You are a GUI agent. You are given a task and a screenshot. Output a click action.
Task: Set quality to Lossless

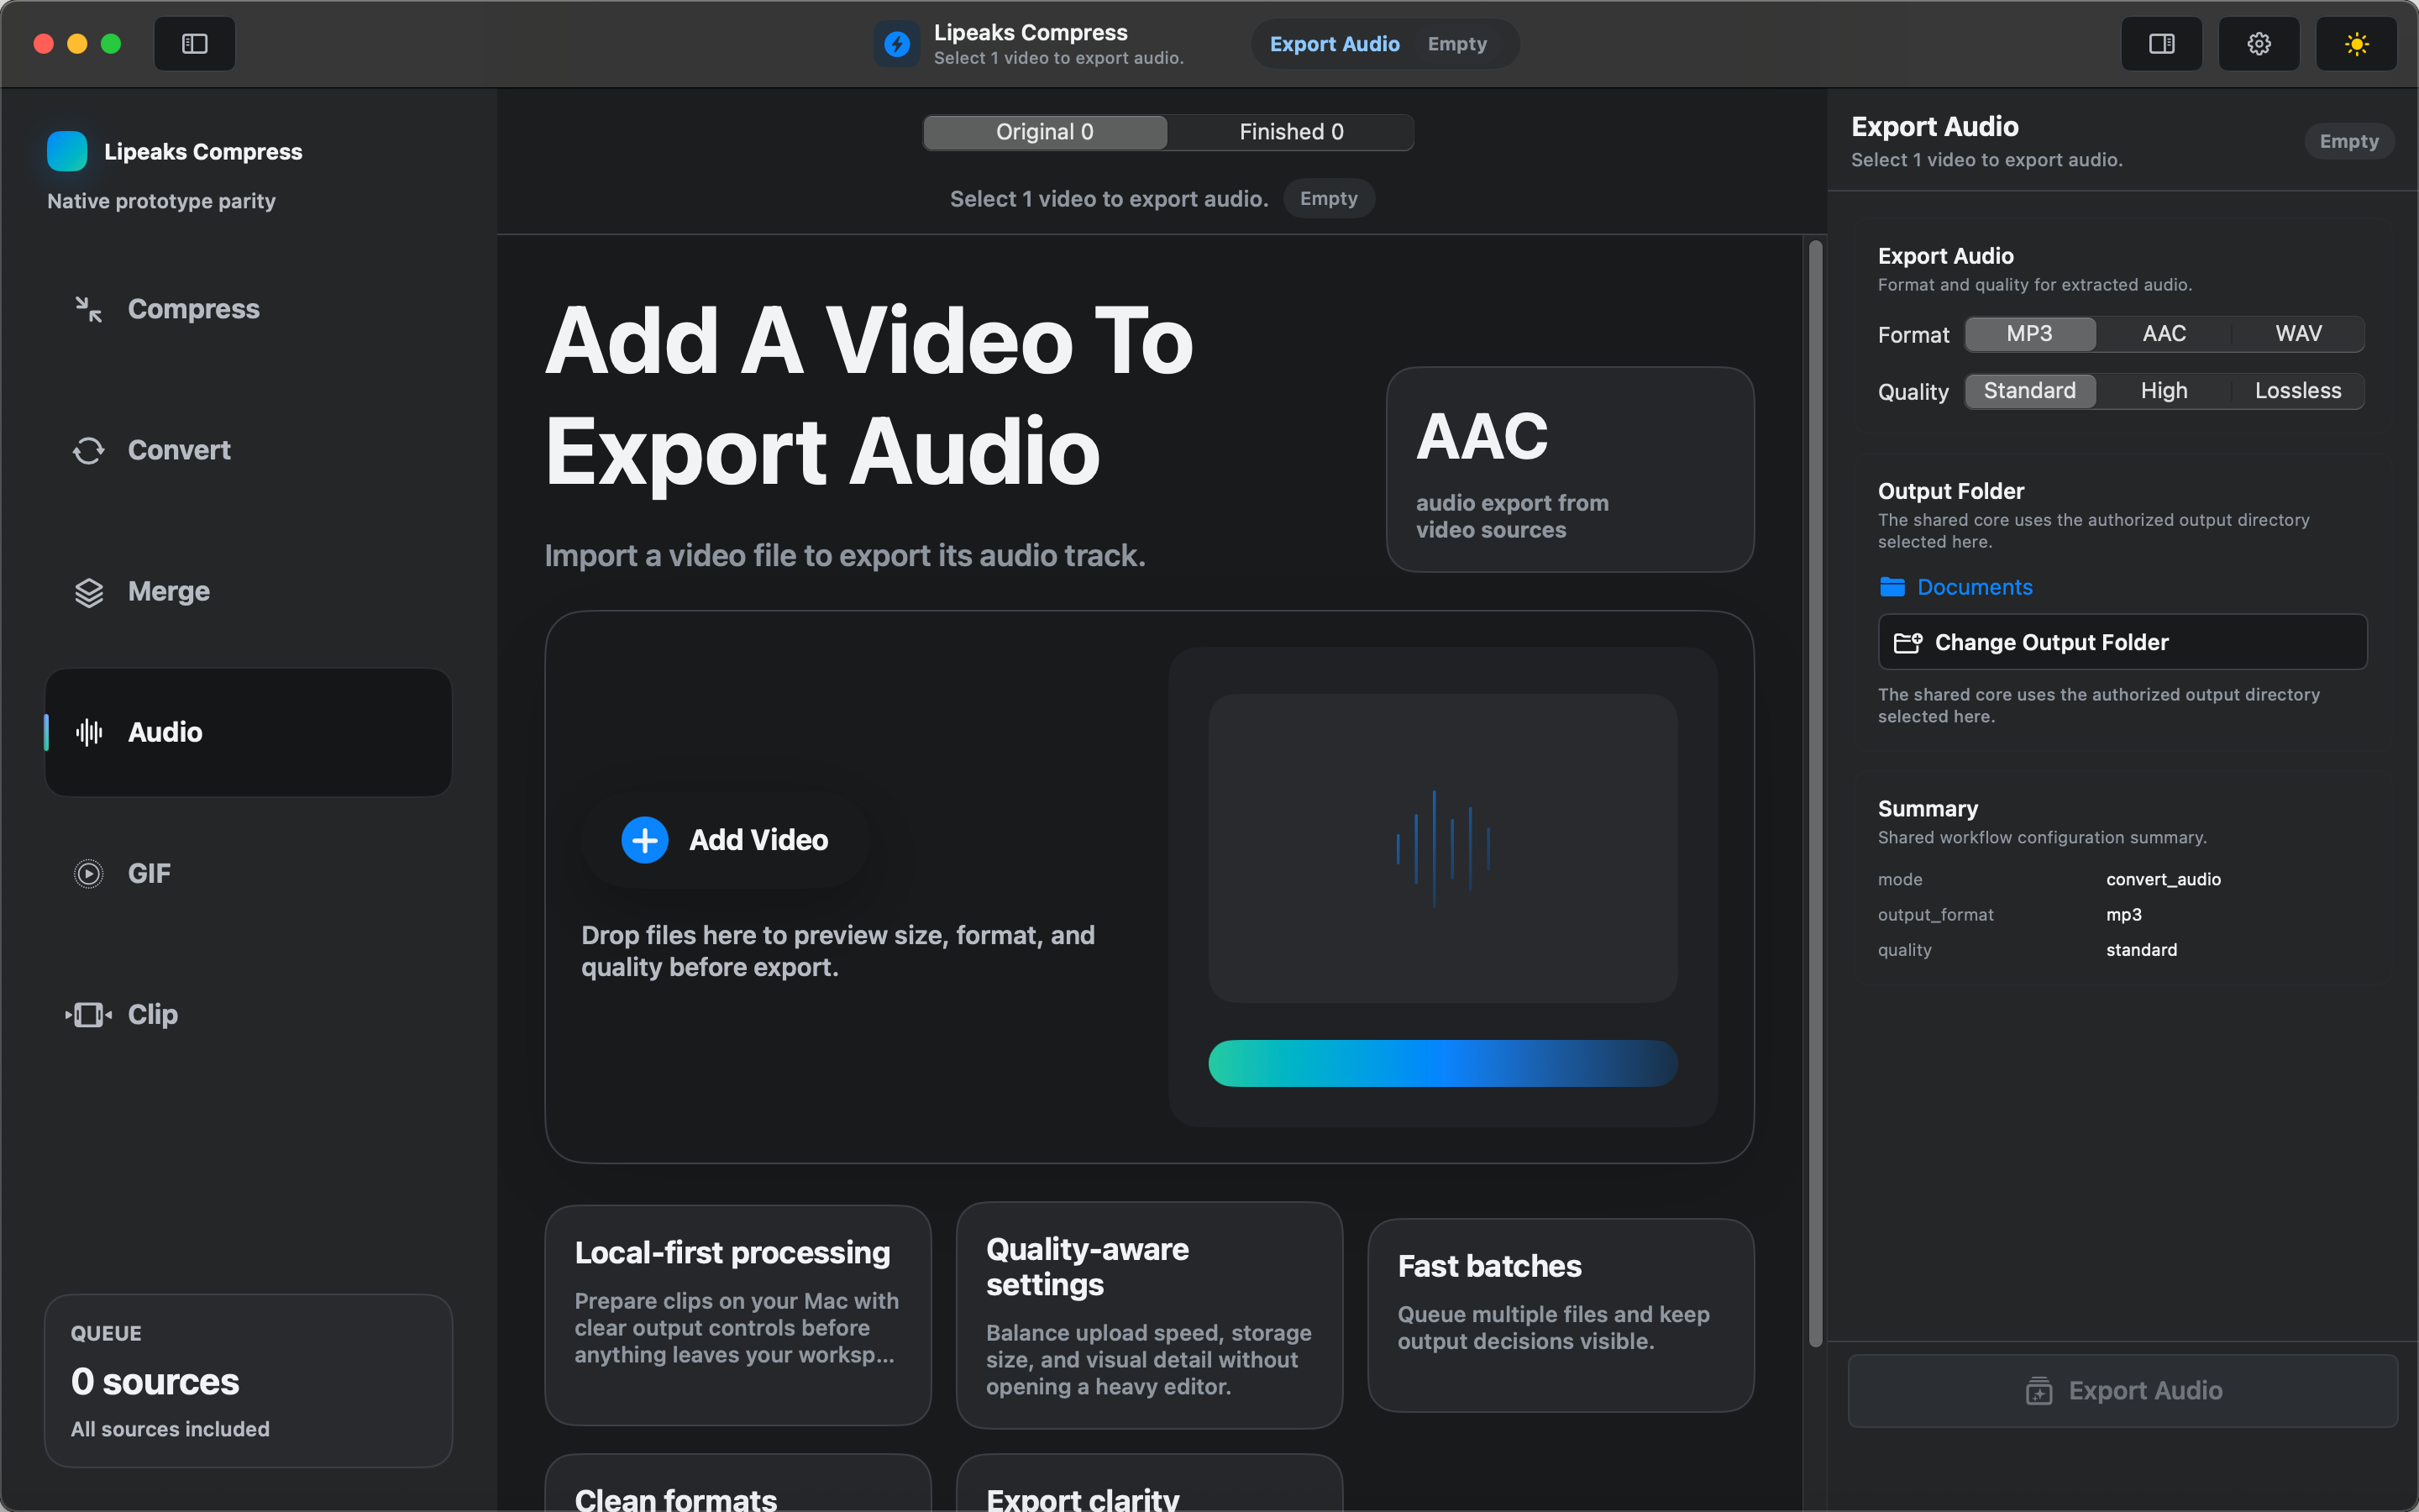(x=2298, y=391)
